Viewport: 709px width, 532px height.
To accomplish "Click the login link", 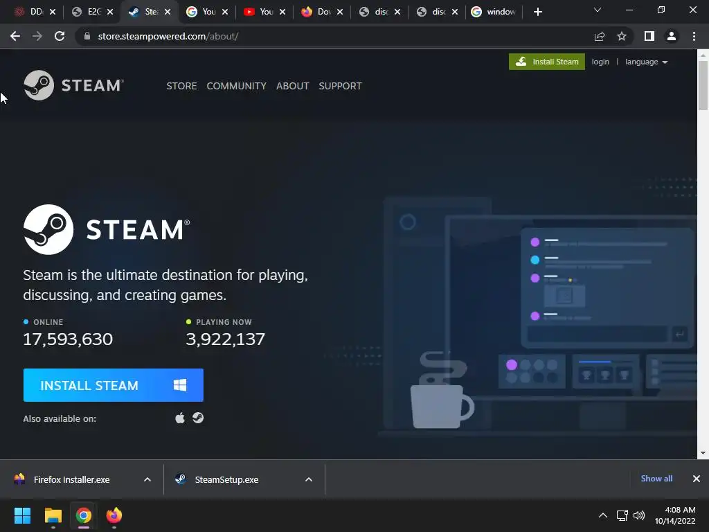I will click(600, 62).
